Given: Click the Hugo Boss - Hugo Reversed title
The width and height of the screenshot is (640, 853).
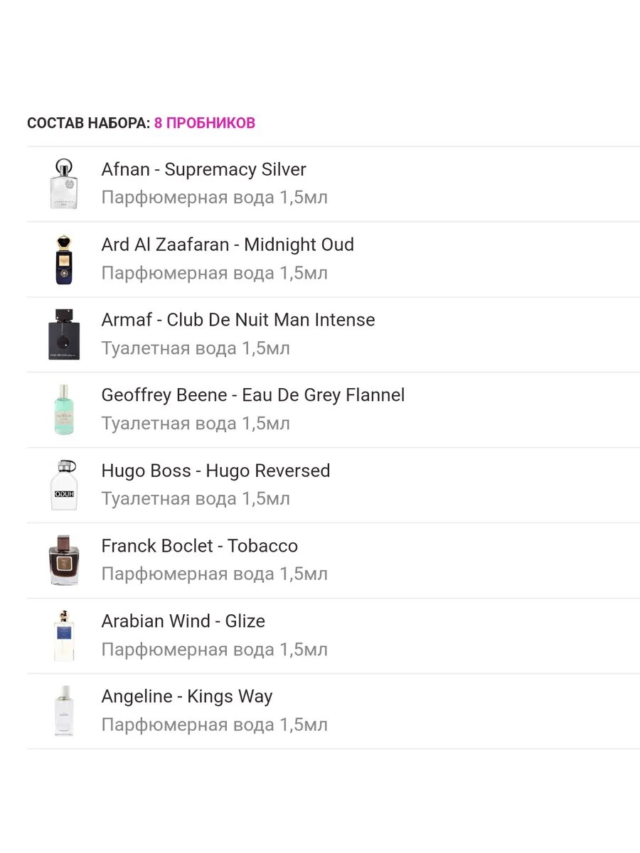Looking at the screenshot, I should 215,471.
